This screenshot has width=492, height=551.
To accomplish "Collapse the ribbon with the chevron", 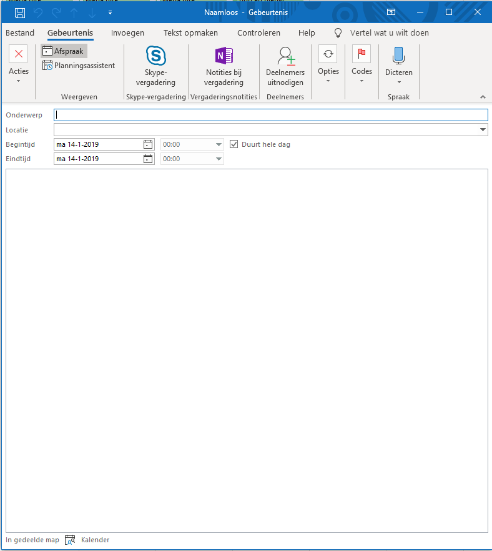I will [483, 97].
